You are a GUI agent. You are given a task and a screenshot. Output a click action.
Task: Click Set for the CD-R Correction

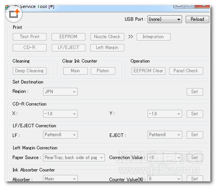(x=195, y=114)
